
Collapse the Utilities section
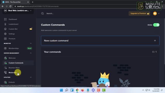click(31, 77)
